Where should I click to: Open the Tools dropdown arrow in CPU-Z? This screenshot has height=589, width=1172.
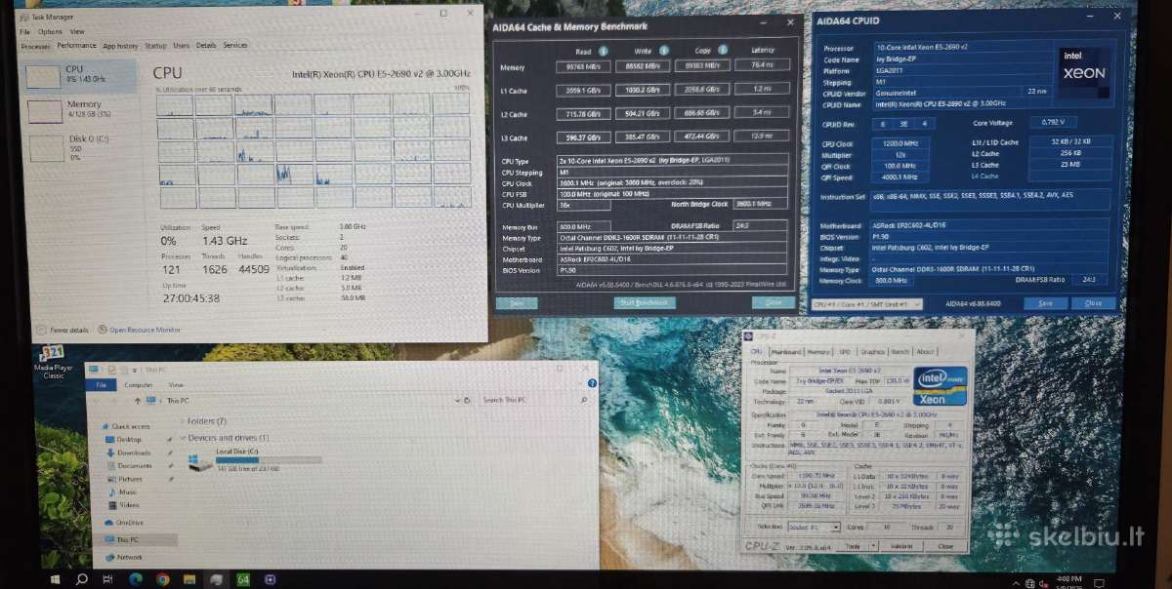(875, 547)
